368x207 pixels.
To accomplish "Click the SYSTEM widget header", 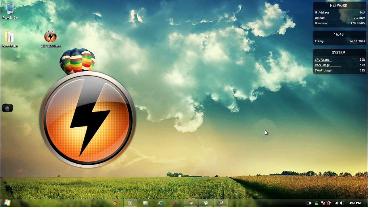I will click(339, 53).
